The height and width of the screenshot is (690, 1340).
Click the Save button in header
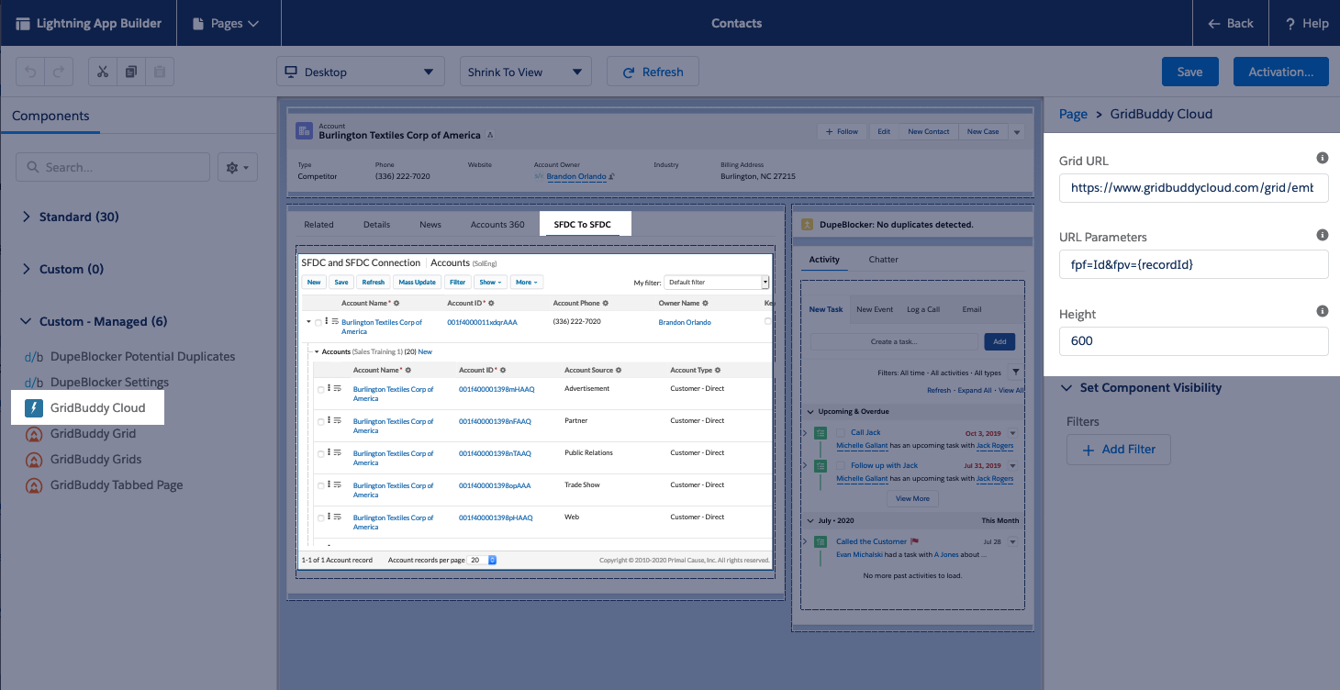(x=1189, y=72)
